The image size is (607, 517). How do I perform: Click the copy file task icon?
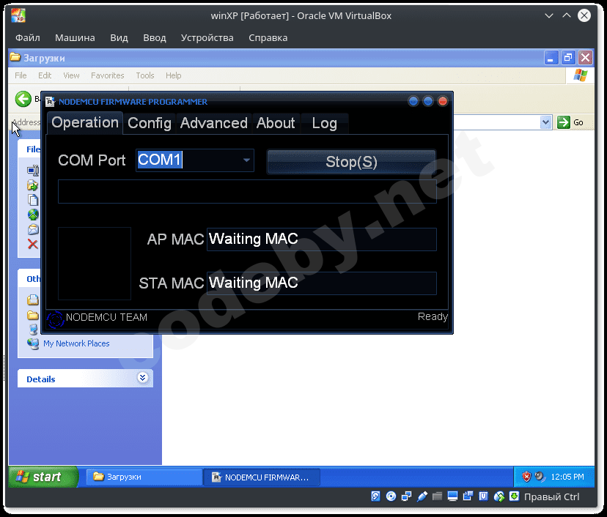pos(33,199)
